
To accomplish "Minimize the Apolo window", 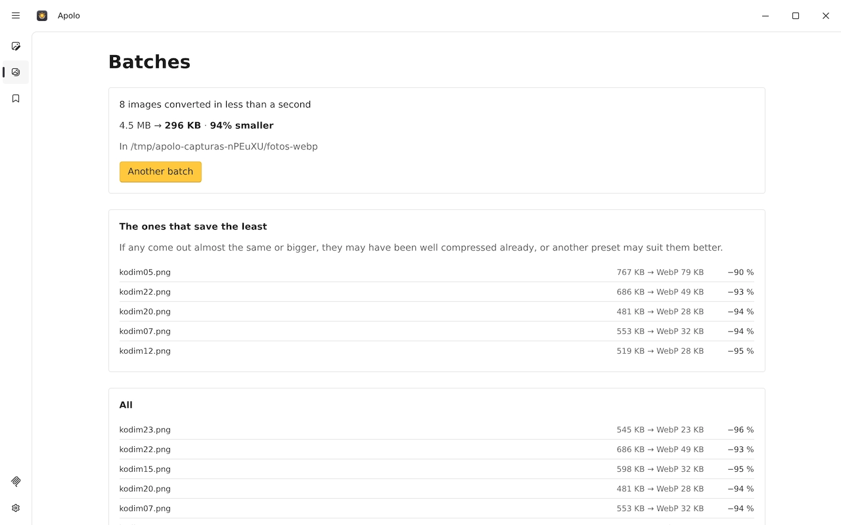I will pos(765,16).
